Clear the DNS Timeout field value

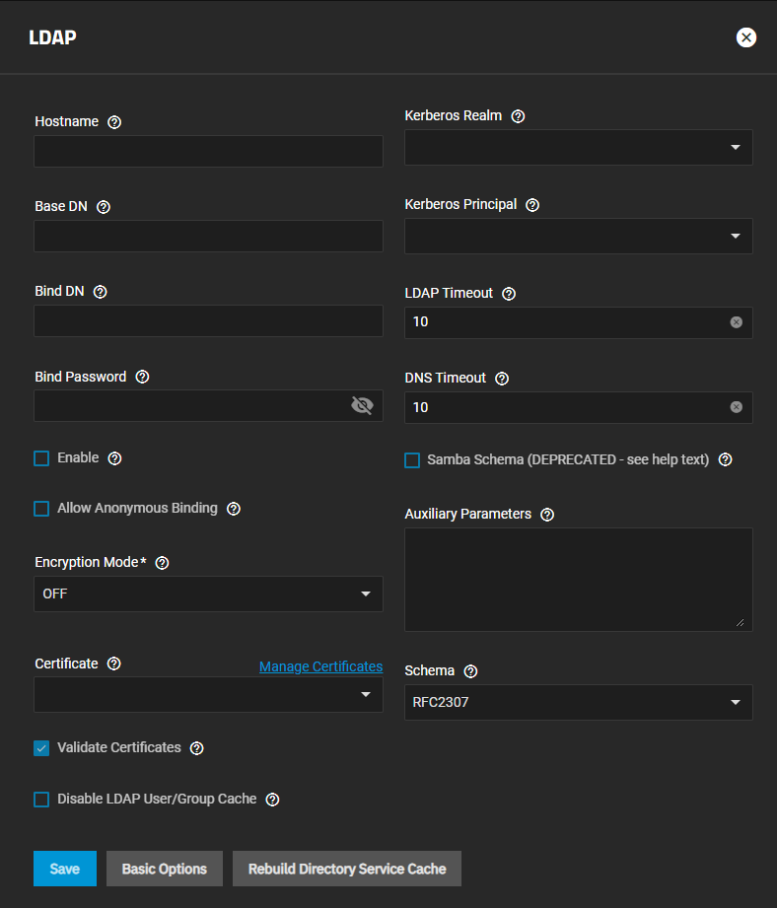pos(737,407)
